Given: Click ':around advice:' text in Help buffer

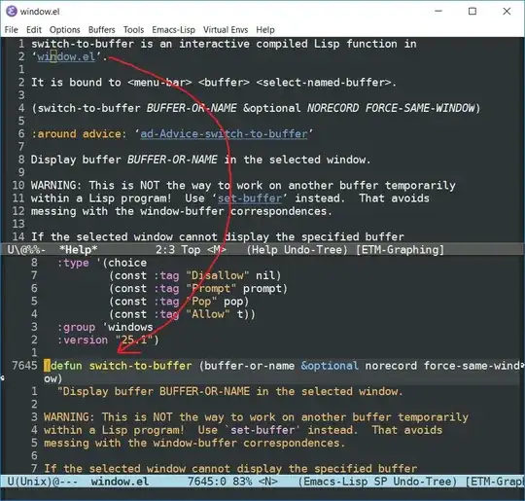Looking at the screenshot, I should (79, 134).
